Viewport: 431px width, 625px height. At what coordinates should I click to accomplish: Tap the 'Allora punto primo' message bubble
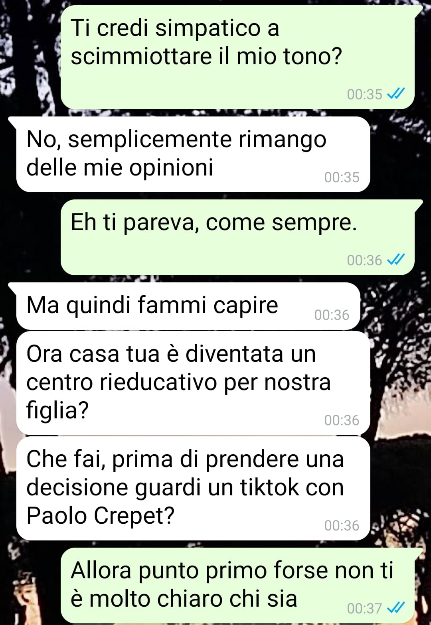(x=237, y=585)
